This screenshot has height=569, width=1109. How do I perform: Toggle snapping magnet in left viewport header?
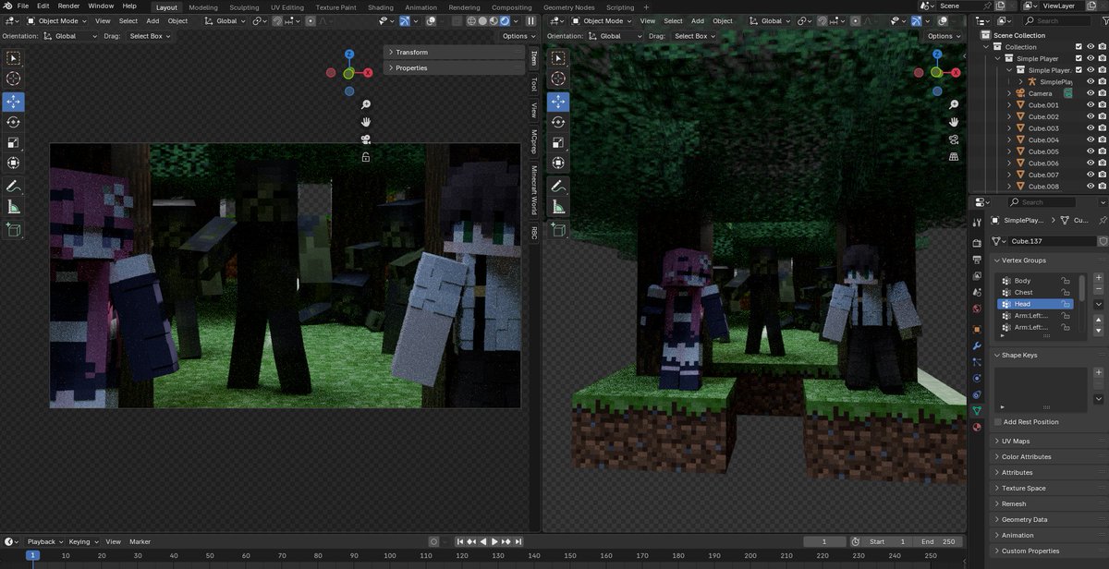click(277, 20)
